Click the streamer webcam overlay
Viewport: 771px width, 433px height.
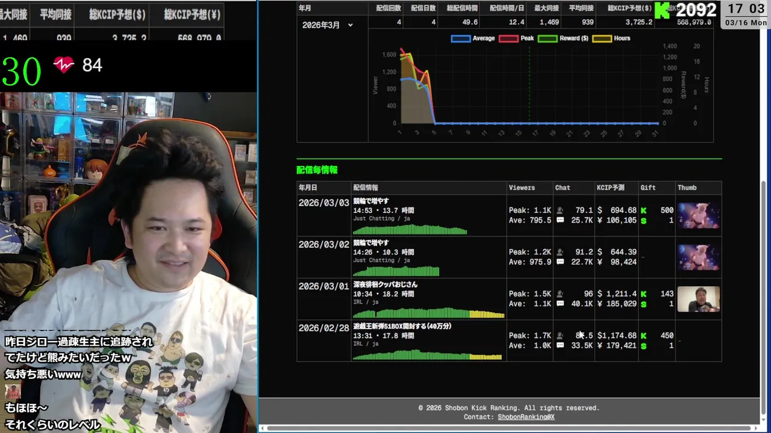(x=128, y=262)
